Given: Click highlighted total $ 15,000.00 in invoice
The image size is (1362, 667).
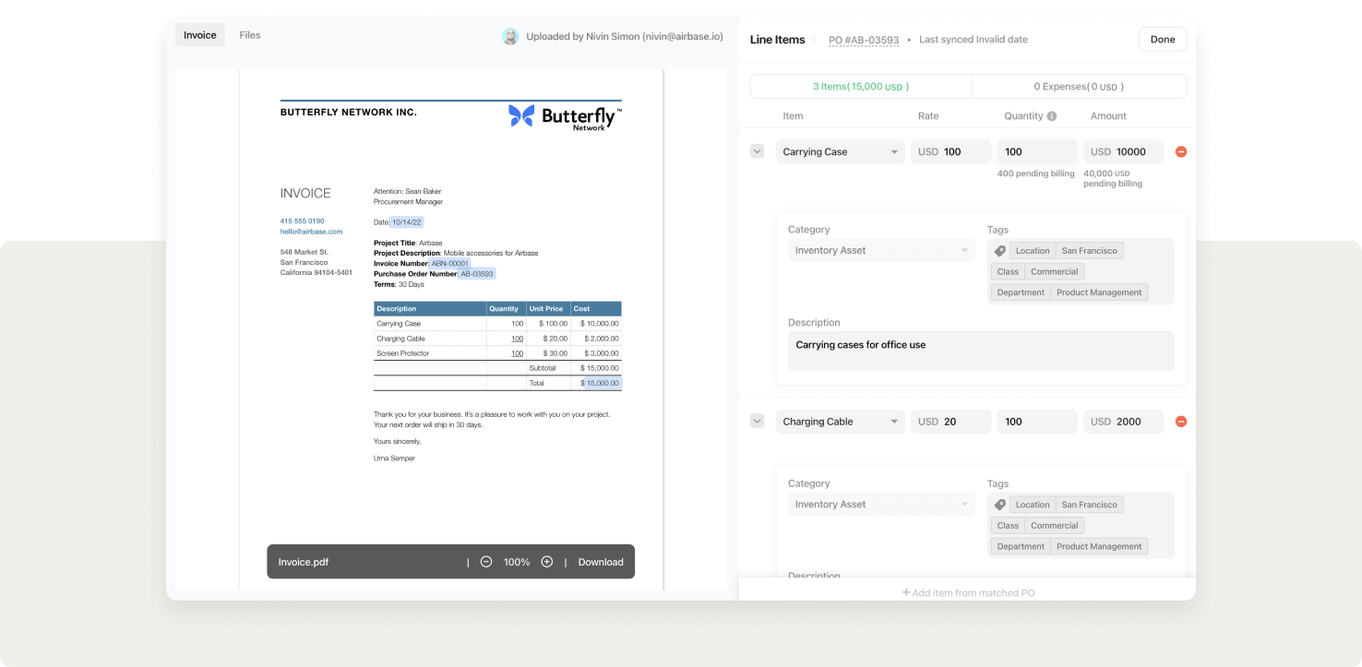Looking at the screenshot, I should 602,383.
